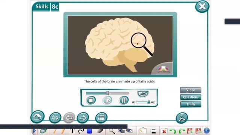
Task: Click the second eye-with-page icon
Action: [129, 131]
